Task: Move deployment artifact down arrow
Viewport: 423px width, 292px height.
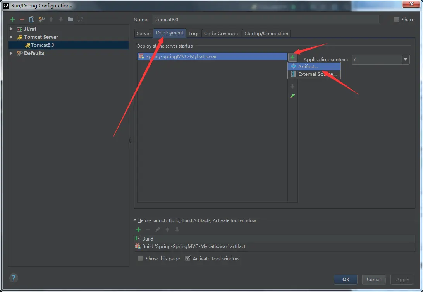Action: pyautogui.click(x=292, y=86)
